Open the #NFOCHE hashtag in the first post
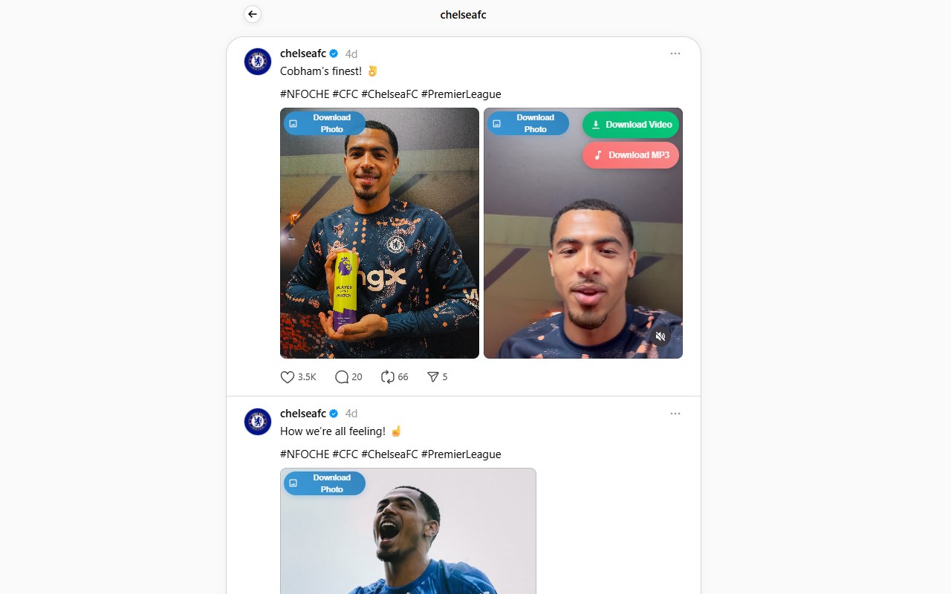 click(305, 94)
